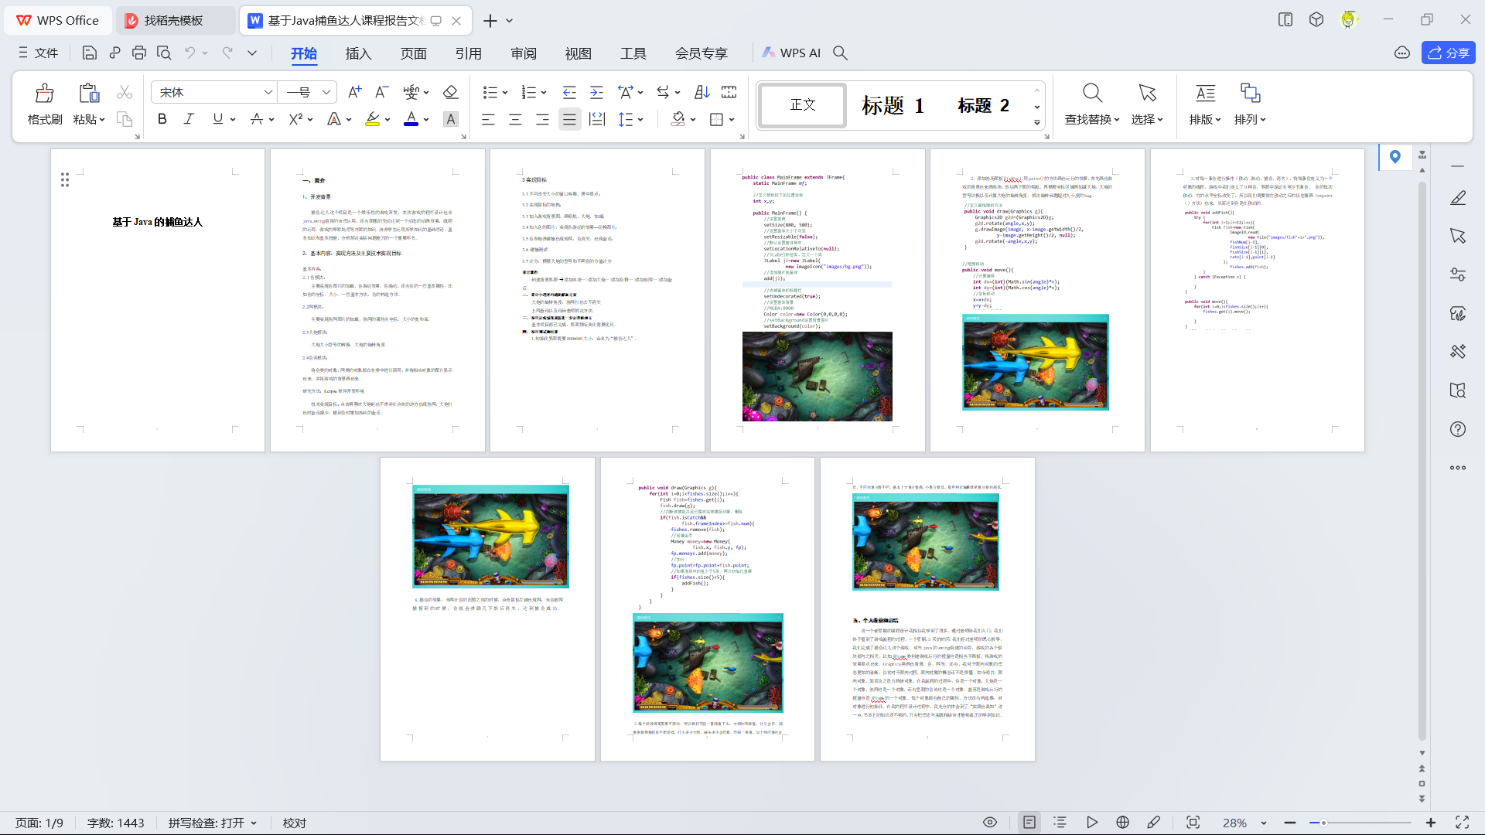Apply the 标题 1 heading style
Image resolution: width=1485 pixels, height=835 pixels.
(893, 105)
